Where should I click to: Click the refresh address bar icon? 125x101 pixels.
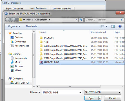point(81,20)
